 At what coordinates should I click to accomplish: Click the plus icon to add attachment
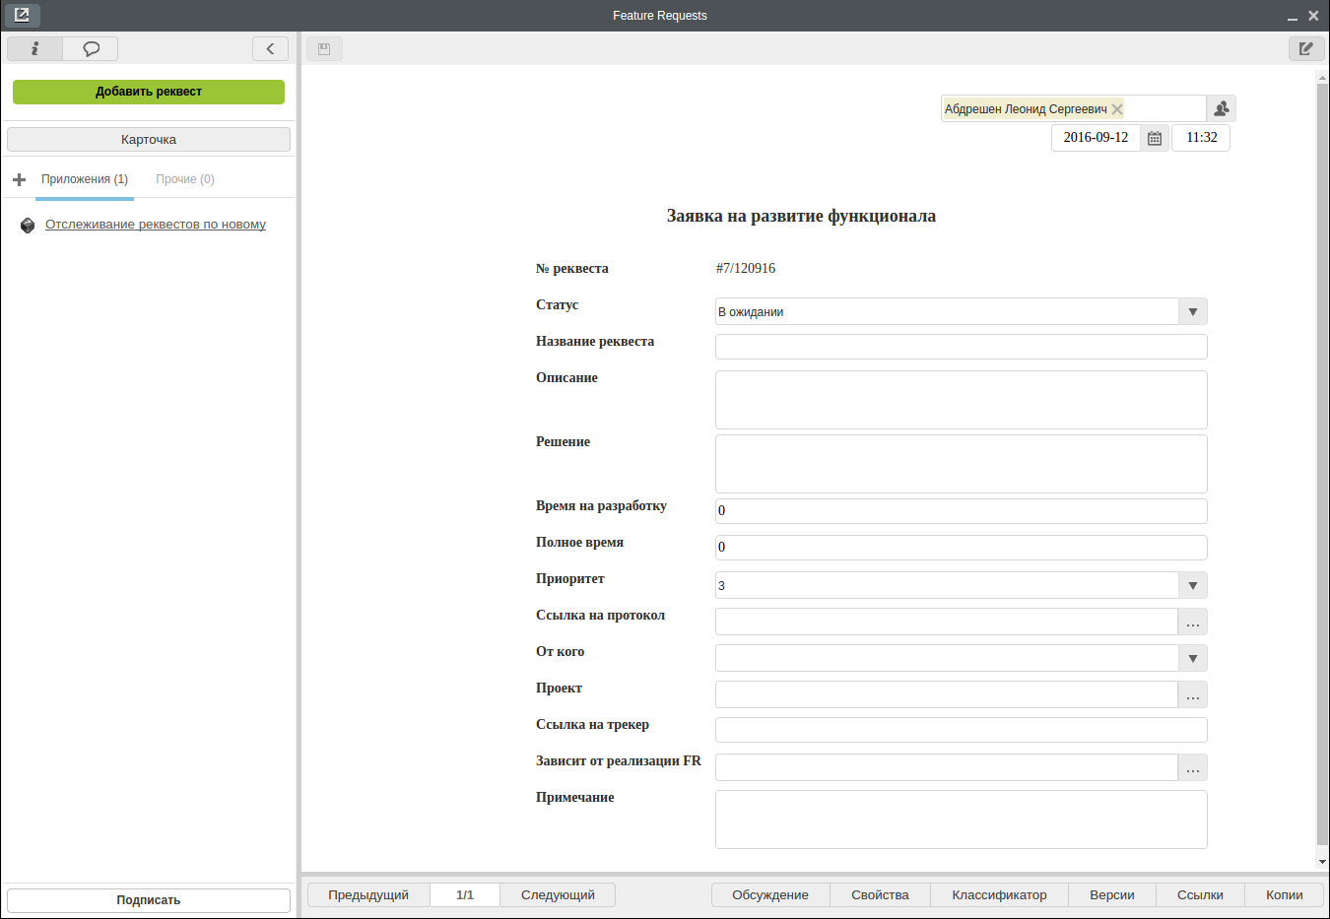click(x=19, y=179)
